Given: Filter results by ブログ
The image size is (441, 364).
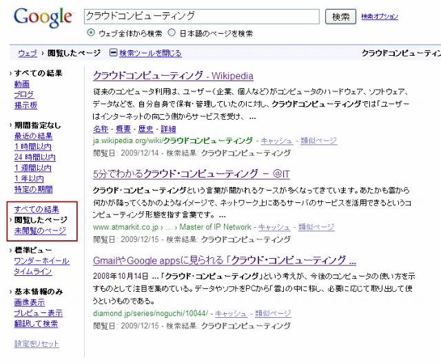Looking at the screenshot, I should coord(24,95).
